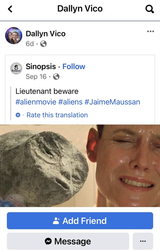Tap the Message button

point(68,241)
